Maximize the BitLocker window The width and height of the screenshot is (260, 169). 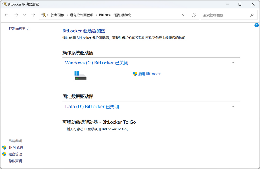pos(240,4)
